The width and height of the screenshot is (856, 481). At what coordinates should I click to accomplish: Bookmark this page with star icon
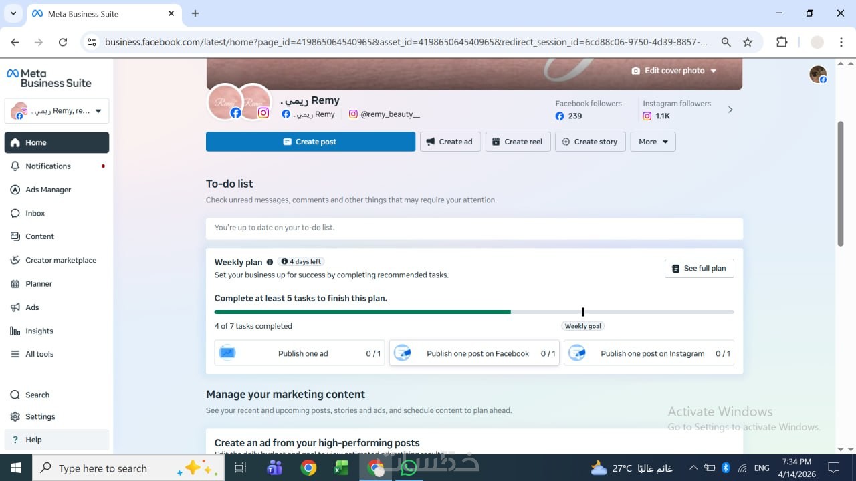click(x=748, y=42)
